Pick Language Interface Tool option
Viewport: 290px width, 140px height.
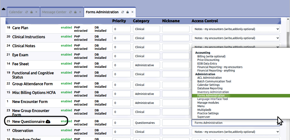[212, 99]
